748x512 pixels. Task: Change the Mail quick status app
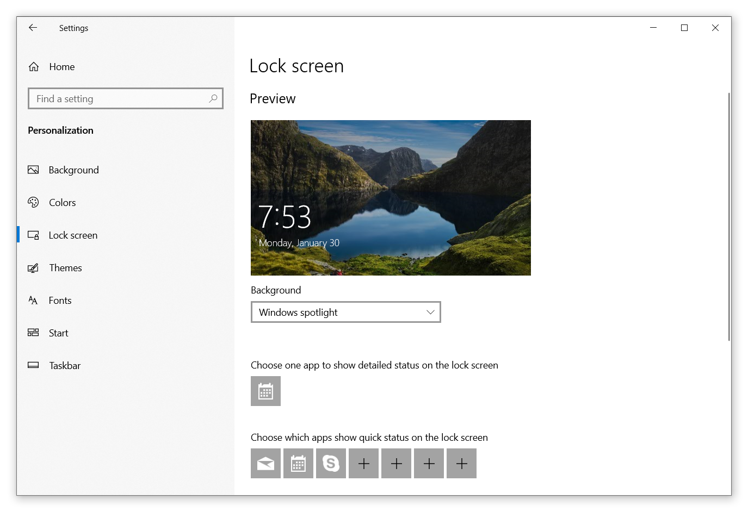[x=265, y=463]
